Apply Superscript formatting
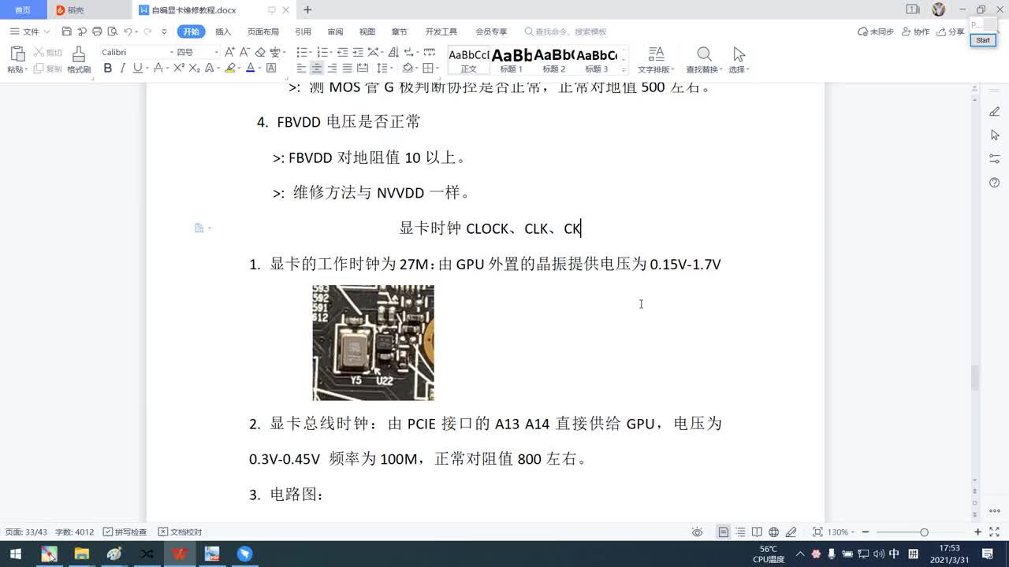 point(179,69)
